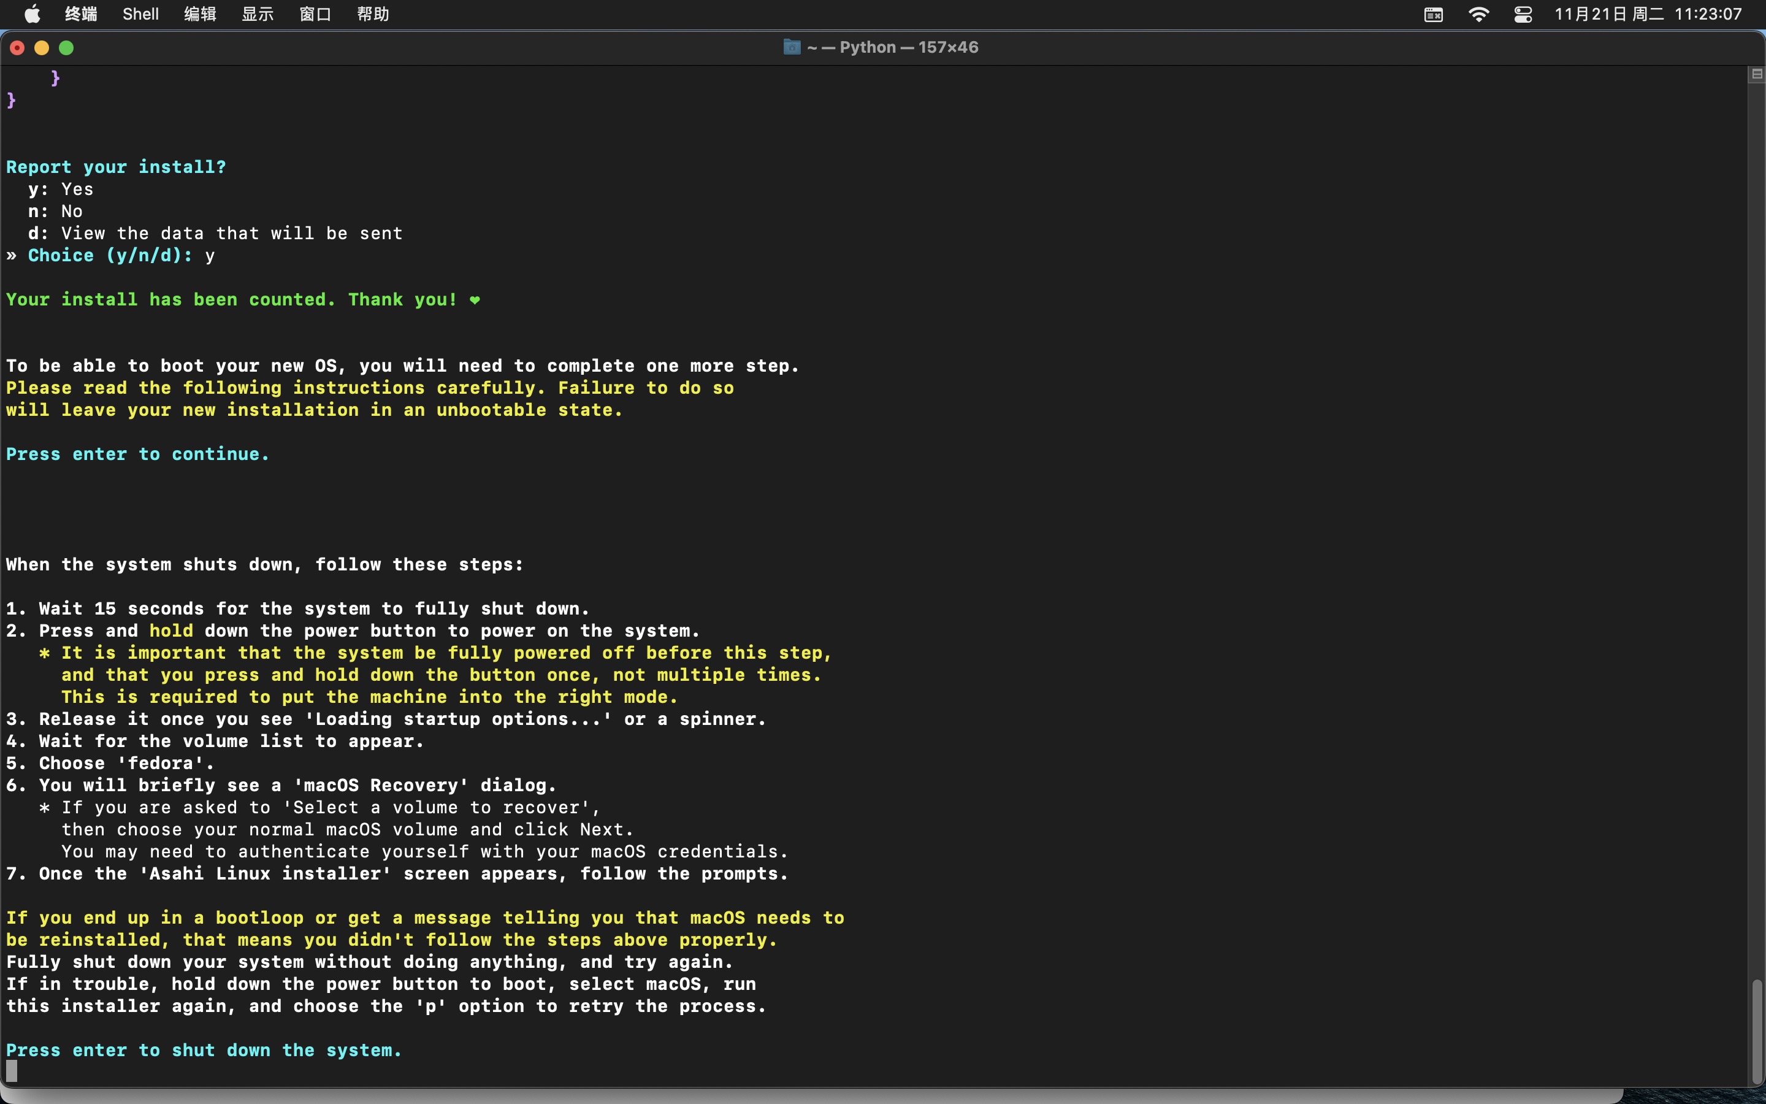The width and height of the screenshot is (1766, 1104).
Task: Open the Shell menu
Action: [x=141, y=14]
